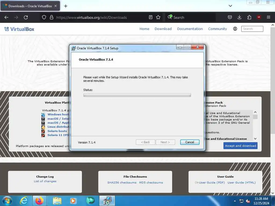The image size is (275, 206).
Task: Click the site security padlock icon
Action: (x=51, y=17)
